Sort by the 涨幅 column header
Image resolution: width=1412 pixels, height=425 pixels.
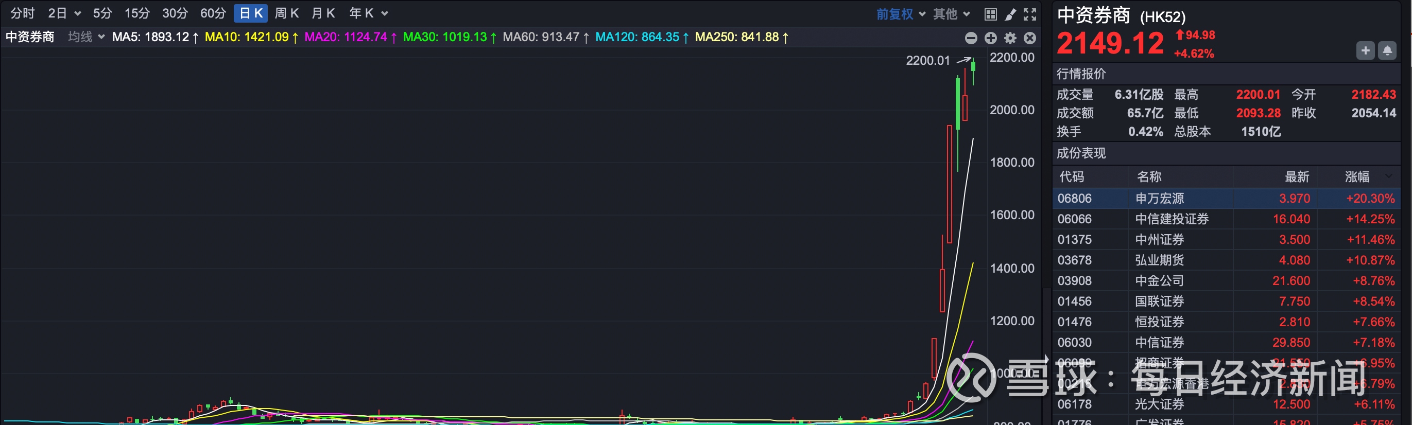click(1357, 177)
